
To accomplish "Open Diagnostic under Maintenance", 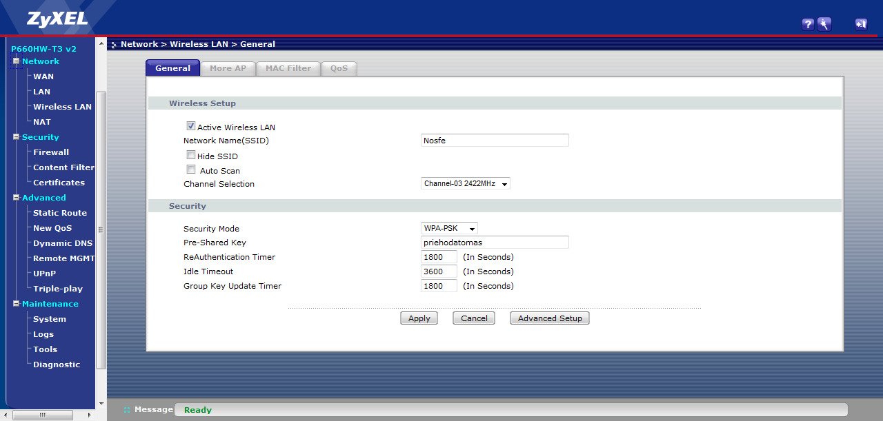I will pyautogui.click(x=57, y=364).
